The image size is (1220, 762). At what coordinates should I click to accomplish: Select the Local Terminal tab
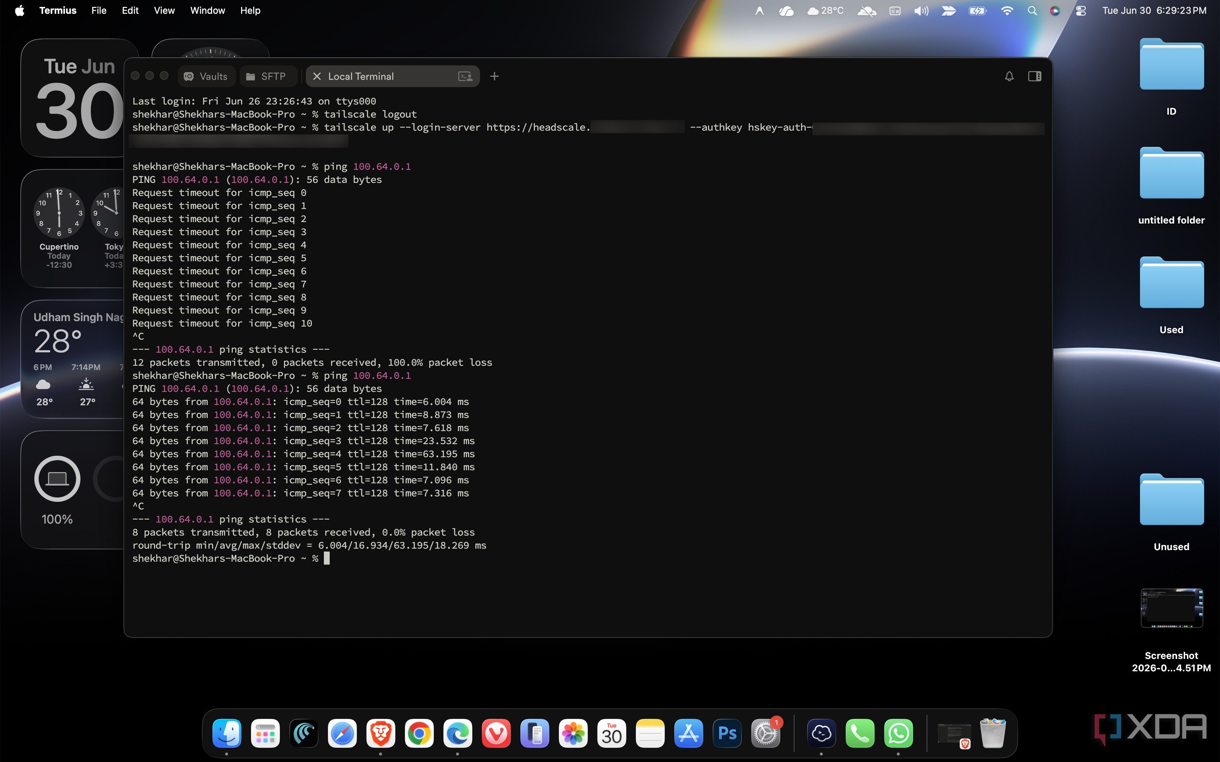[392, 76]
